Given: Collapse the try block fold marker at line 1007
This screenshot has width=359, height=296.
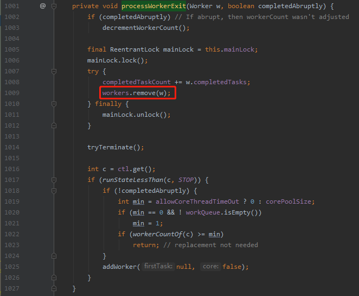Looking at the screenshot, I should click(54, 72).
